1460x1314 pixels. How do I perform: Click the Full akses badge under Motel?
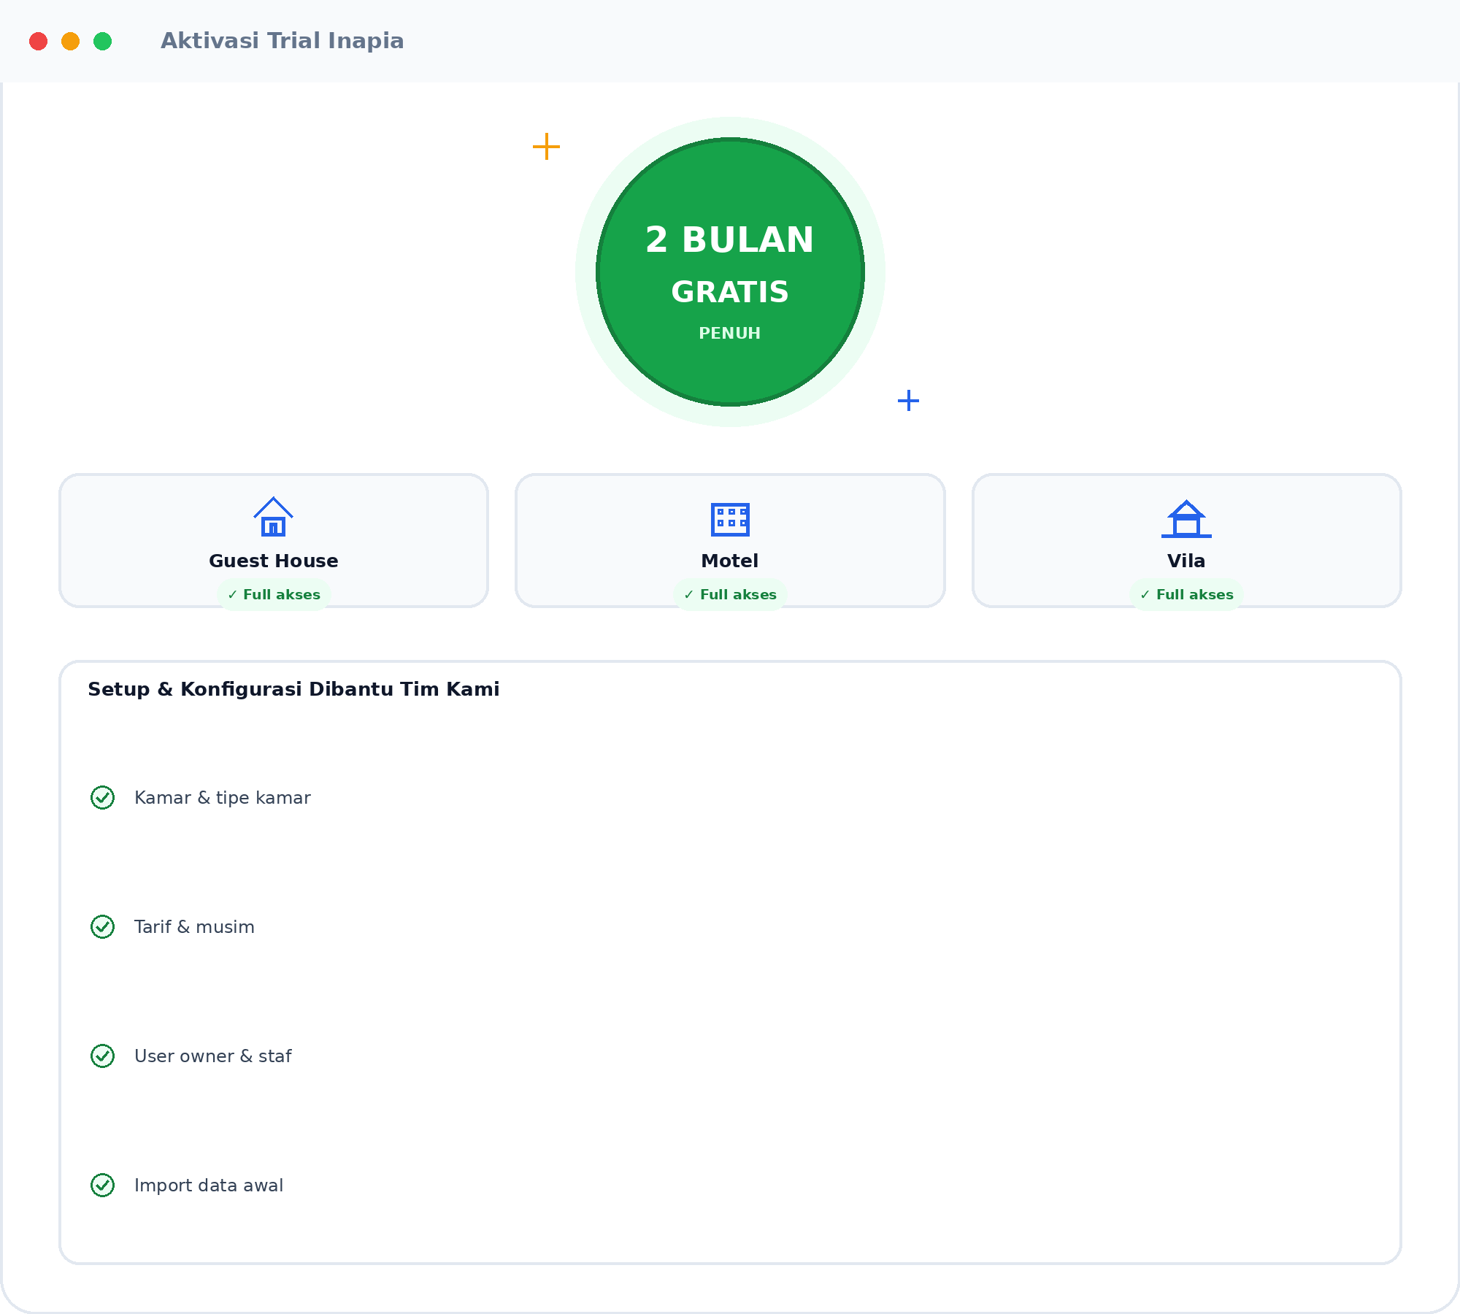[730, 595]
